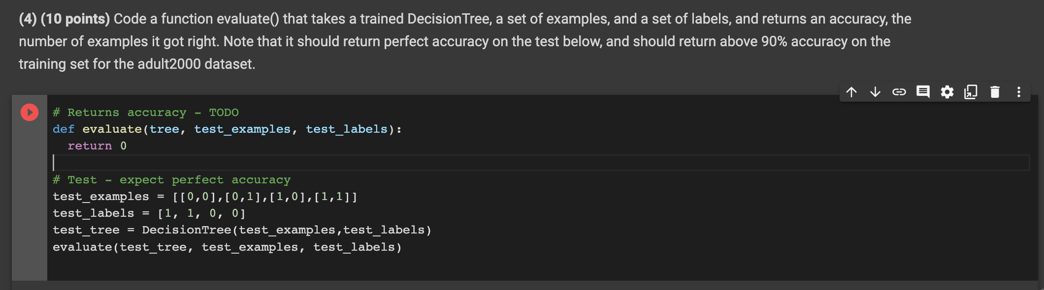
Task: Click the evaluate(test_tree, ...) call line
Action: [x=227, y=247]
